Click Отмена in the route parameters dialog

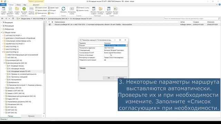tap(121, 78)
